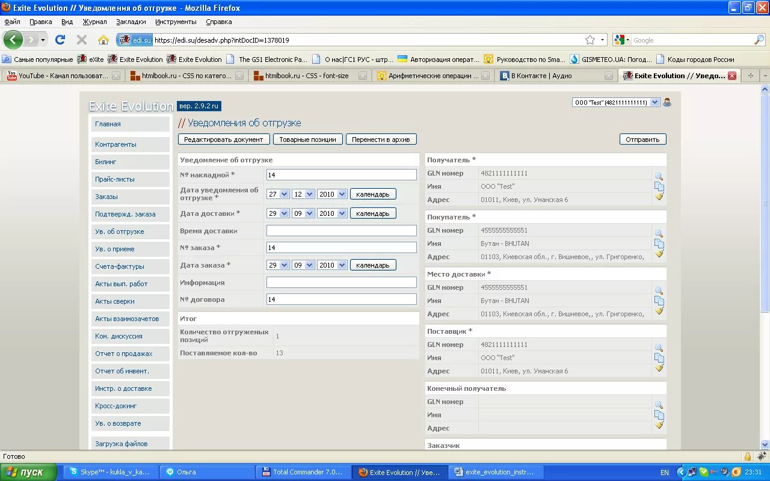Click the Перенести в архив button

[x=381, y=139]
